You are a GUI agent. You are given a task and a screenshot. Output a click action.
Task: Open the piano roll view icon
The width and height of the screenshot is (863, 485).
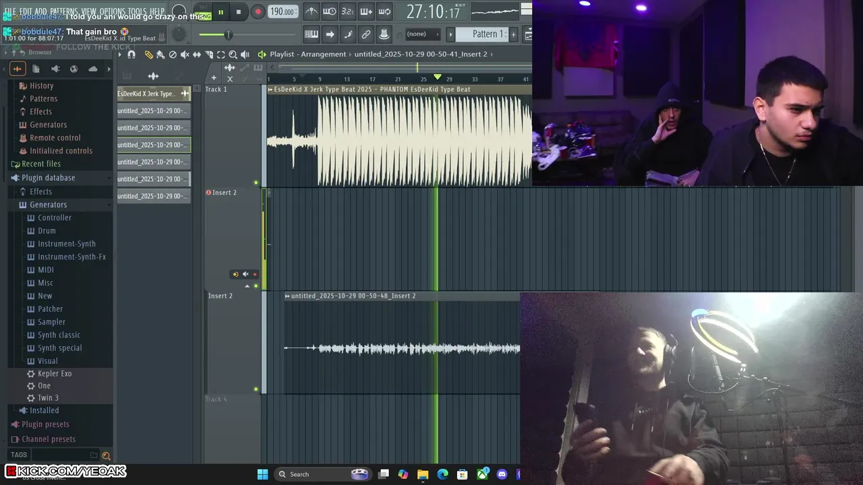[311, 34]
